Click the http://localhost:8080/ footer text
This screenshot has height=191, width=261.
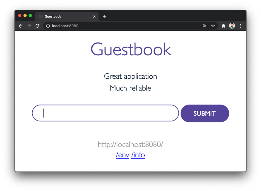[x=130, y=144]
